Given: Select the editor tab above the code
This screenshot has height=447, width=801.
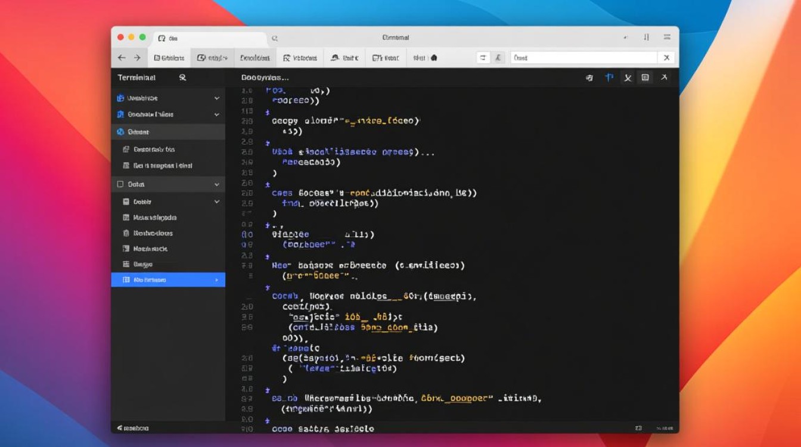Looking at the screenshot, I should point(265,77).
